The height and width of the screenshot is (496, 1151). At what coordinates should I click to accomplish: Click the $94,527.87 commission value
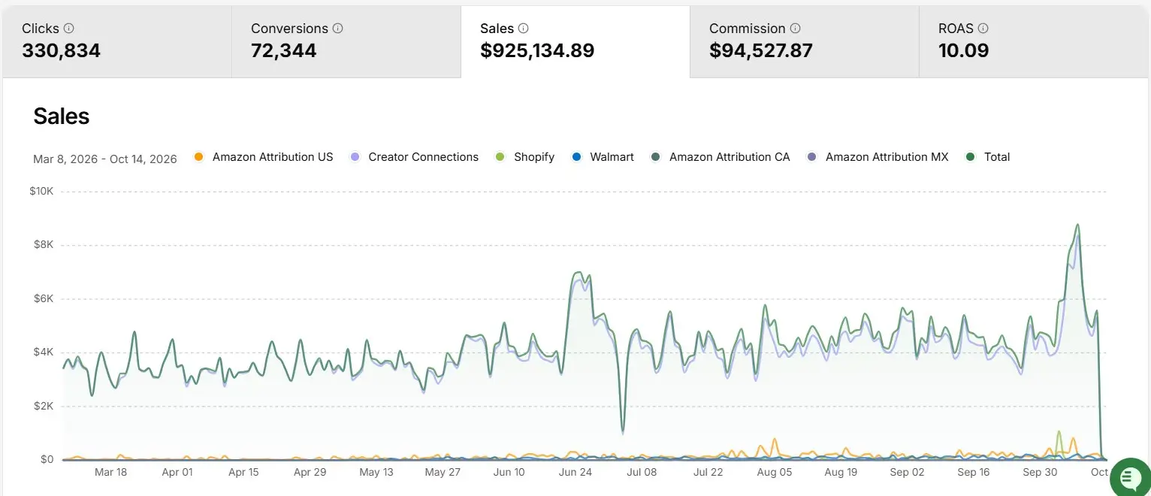pyautogui.click(x=761, y=50)
